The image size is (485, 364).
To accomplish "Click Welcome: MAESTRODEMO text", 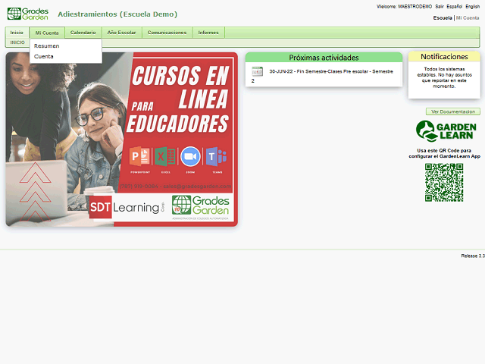I will [x=404, y=7].
